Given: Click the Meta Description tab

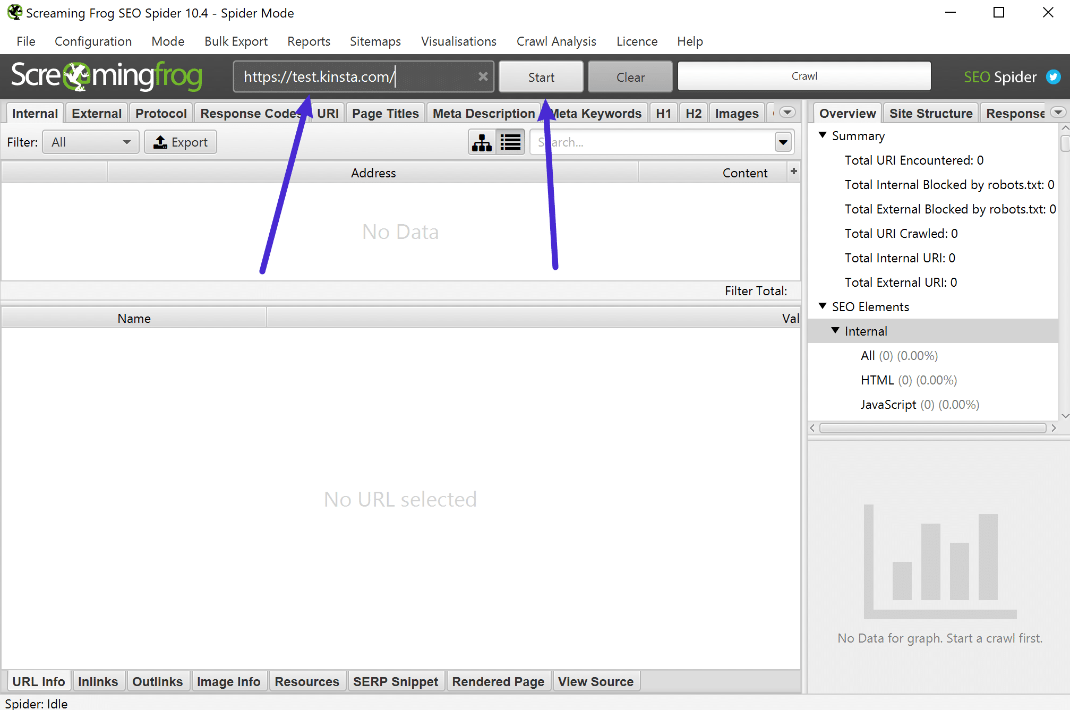Looking at the screenshot, I should (483, 113).
